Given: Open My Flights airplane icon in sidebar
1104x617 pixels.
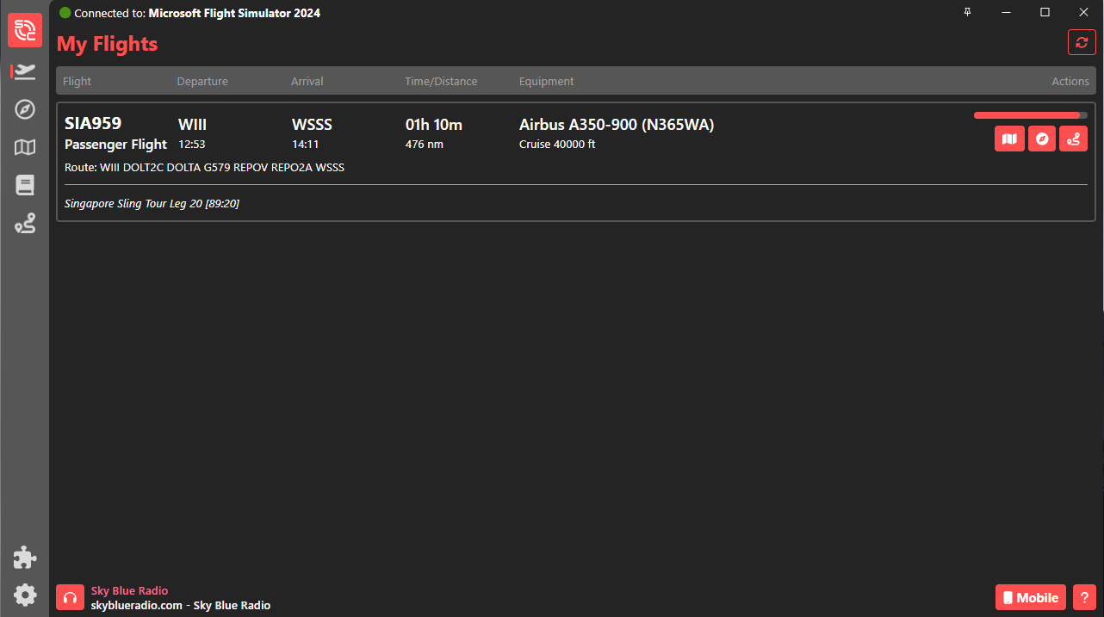Looking at the screenshot, I should click(25, 71).
